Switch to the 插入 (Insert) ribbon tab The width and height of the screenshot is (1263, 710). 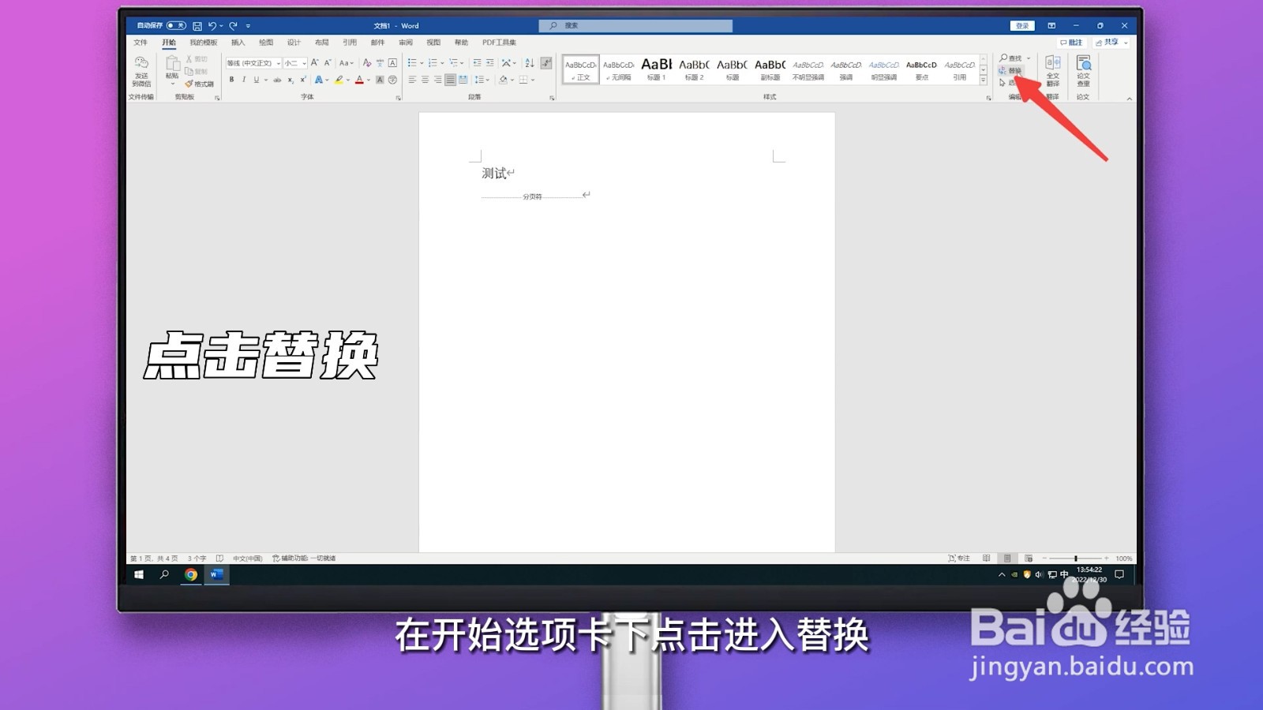(238, 42)
